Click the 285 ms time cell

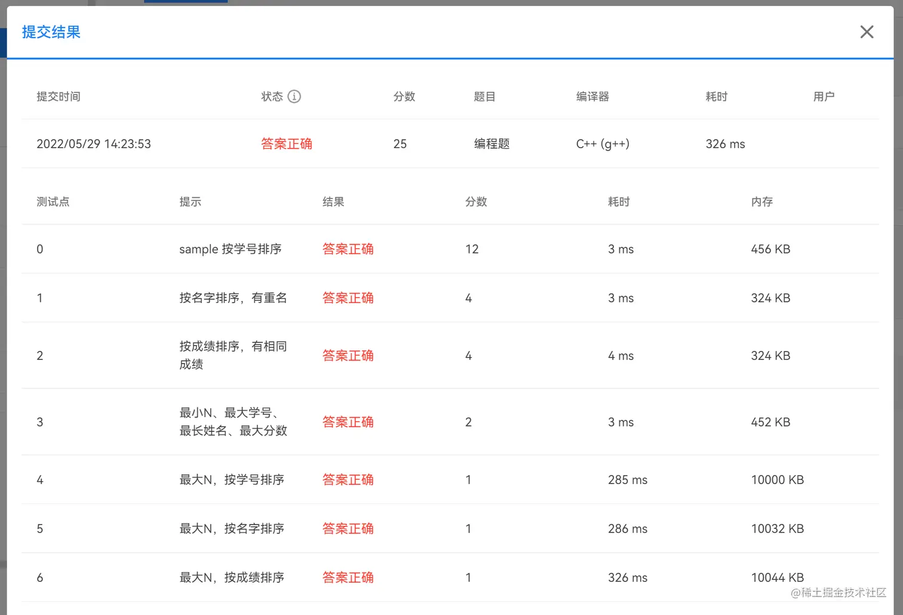(x=628, y=480)
